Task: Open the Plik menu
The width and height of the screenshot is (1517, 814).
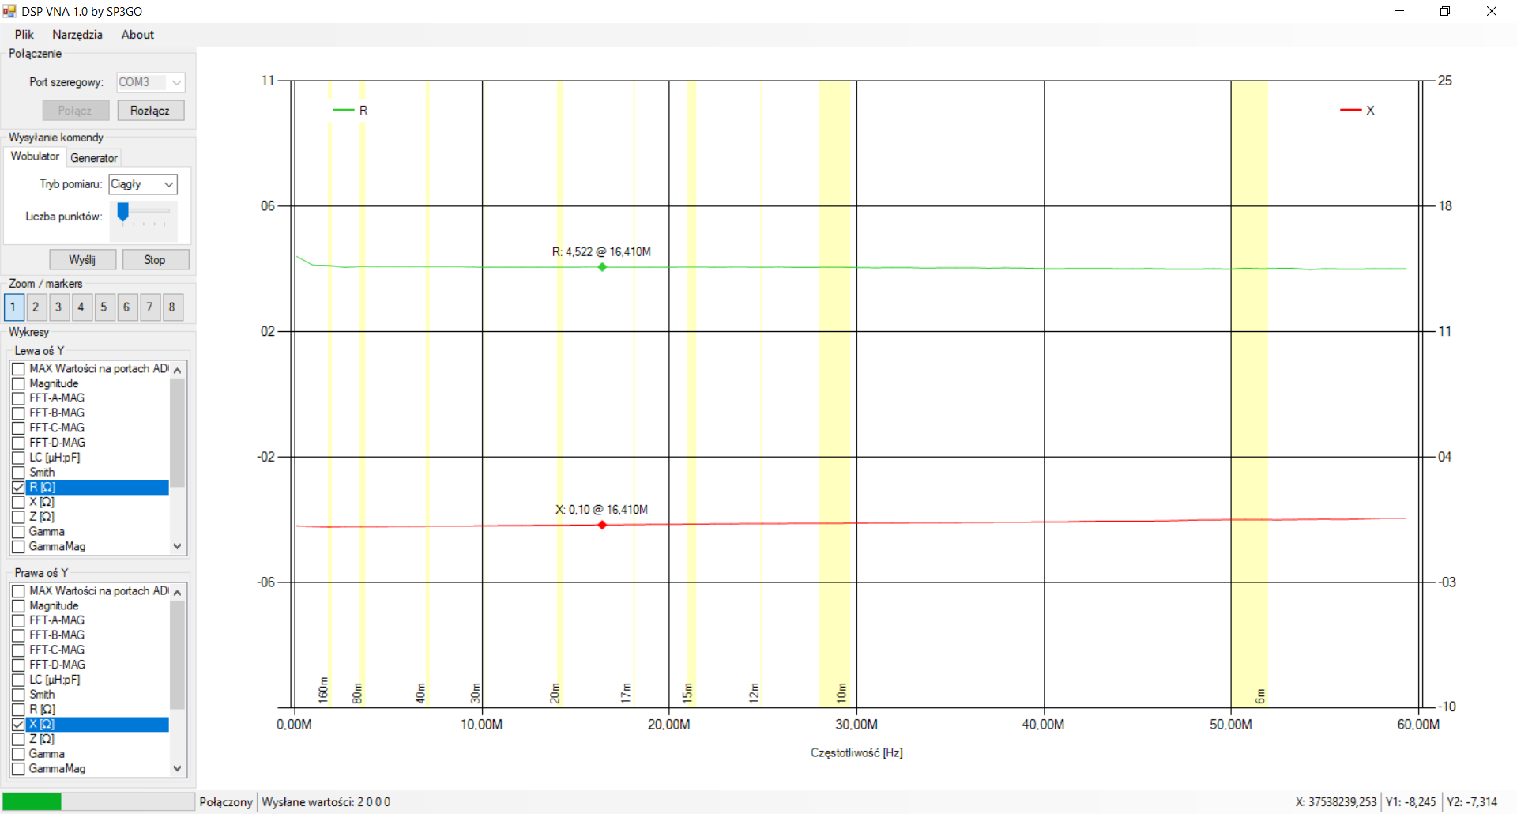Action: pos(24,35)
